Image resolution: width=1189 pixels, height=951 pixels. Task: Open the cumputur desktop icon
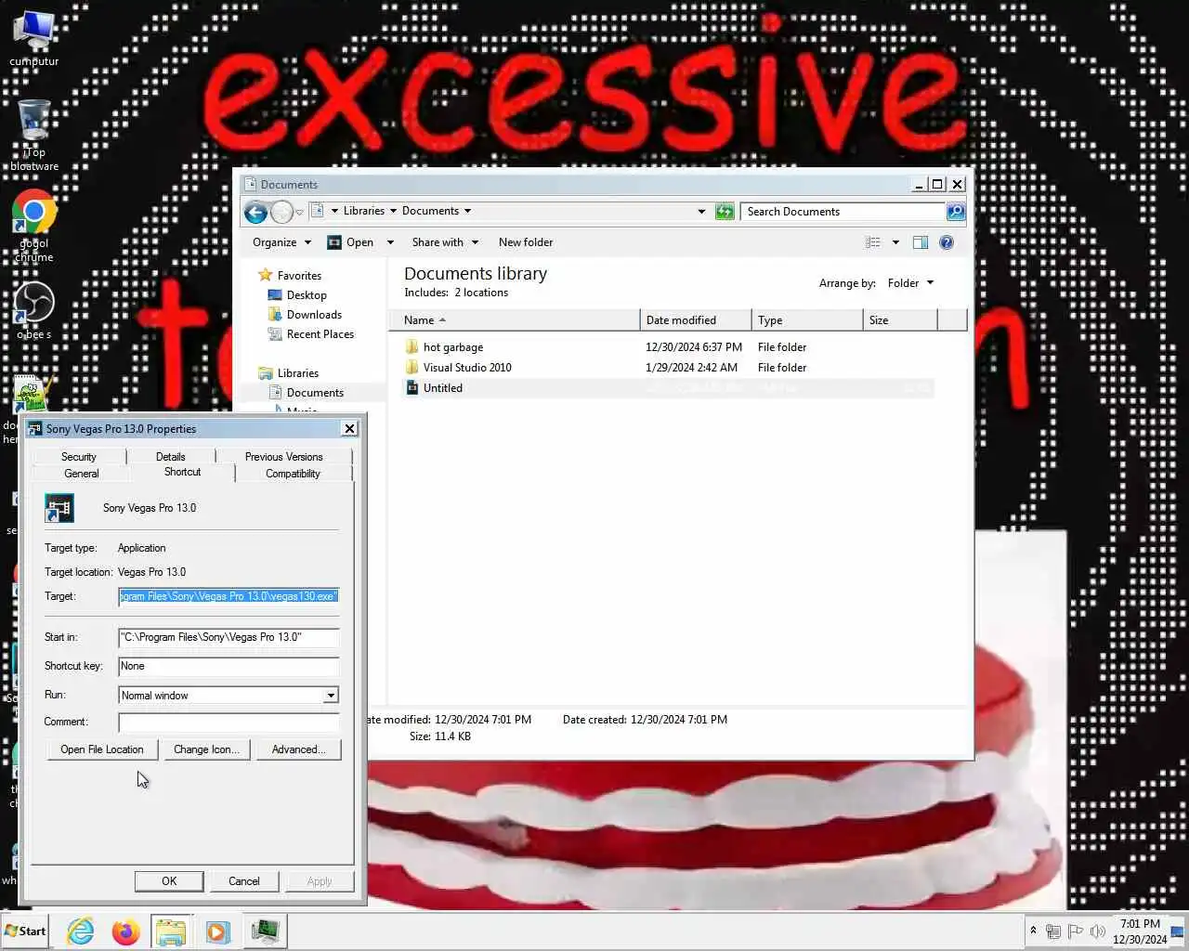tap(34, 37)
